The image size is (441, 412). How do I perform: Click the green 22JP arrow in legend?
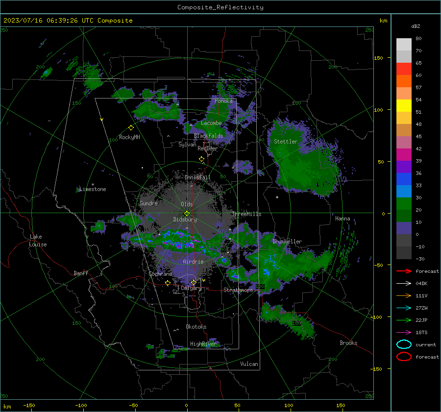tap(404, 320)
